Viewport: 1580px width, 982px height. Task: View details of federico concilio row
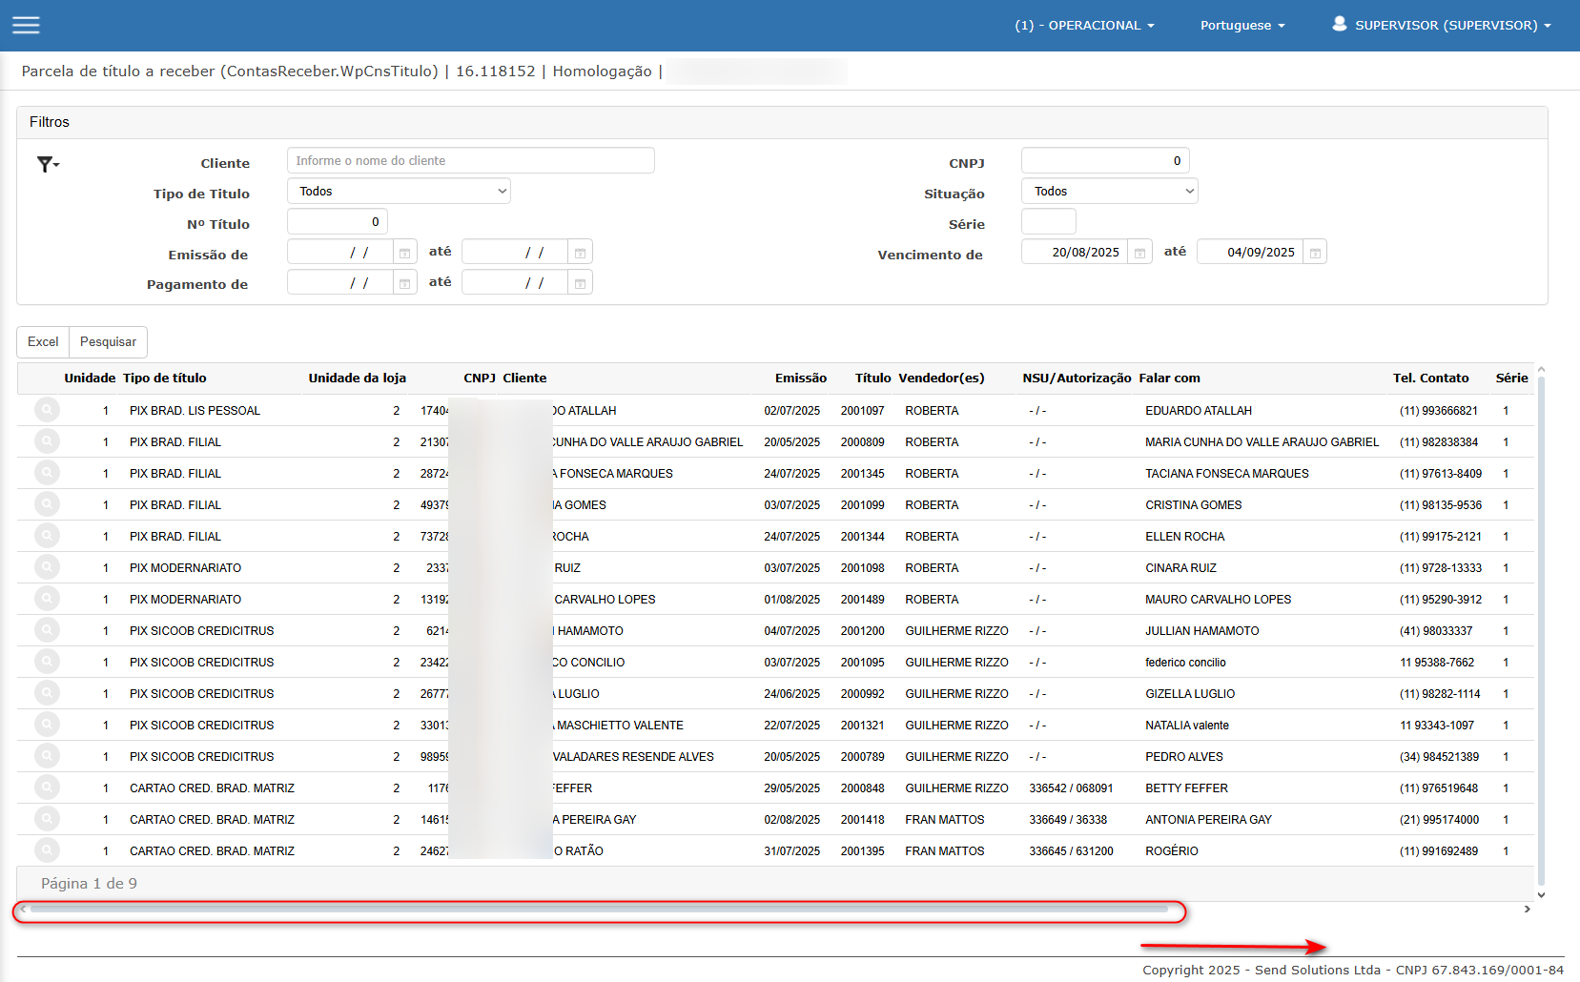click(x=47, y=662)
